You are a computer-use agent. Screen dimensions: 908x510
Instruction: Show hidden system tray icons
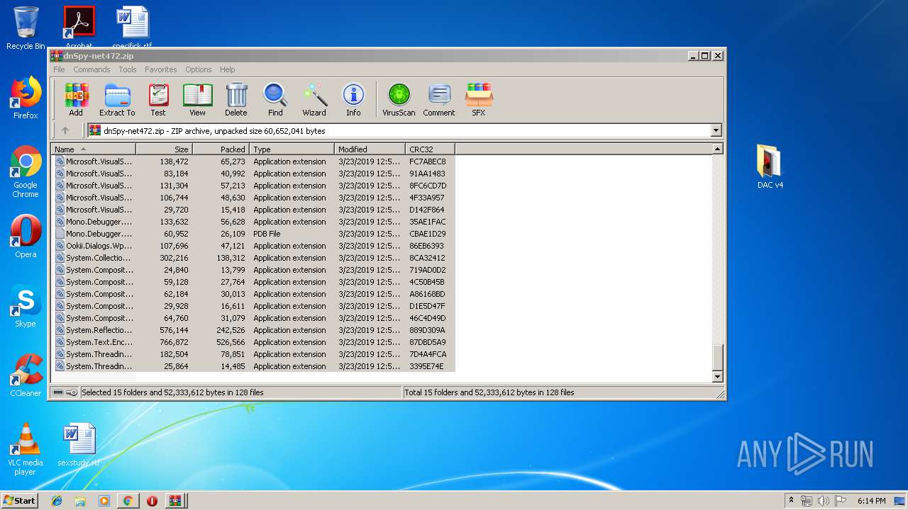(791, 501)
